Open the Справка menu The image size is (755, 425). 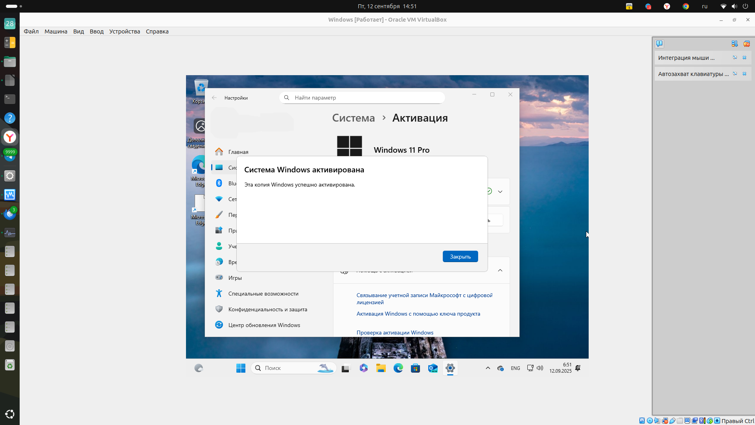coord(157,31)
